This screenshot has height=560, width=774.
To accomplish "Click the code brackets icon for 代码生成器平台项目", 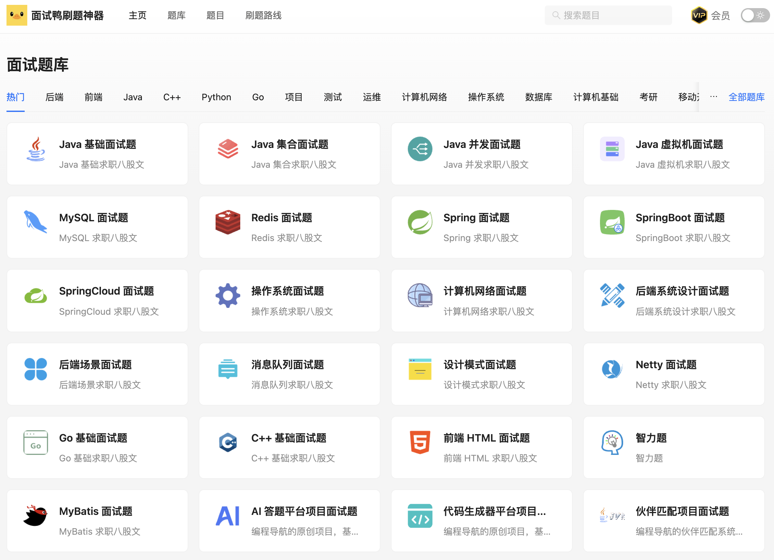I will point(420,516).
